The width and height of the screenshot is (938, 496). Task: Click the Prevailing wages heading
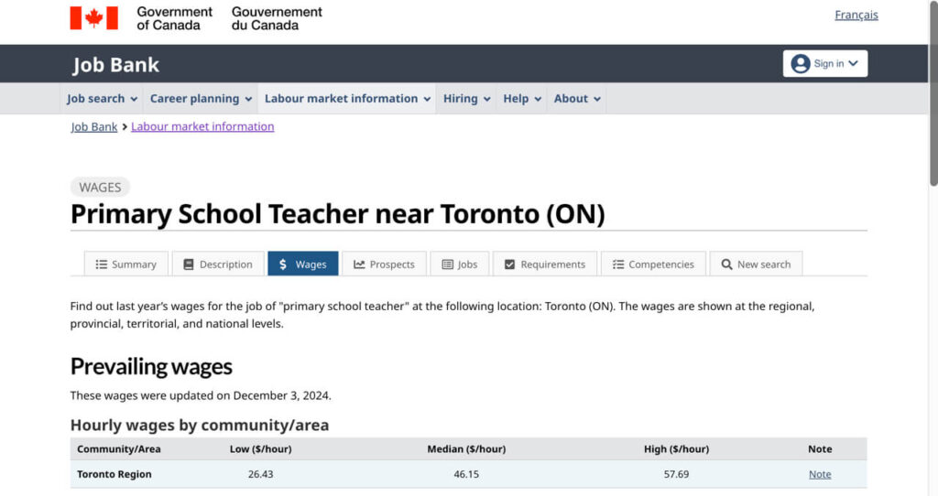coord(151,366)
